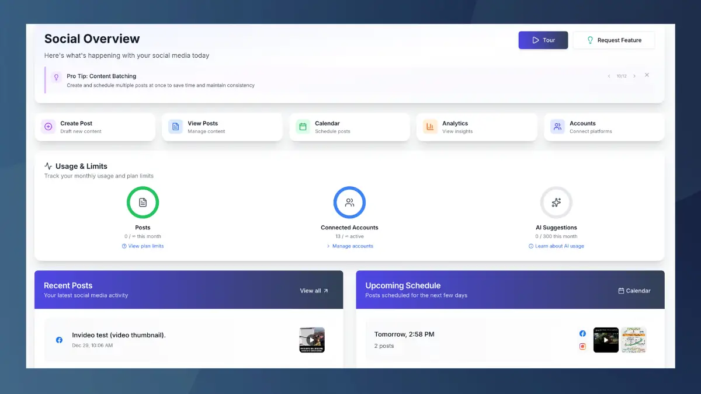701x394 pixels.
Task: Follow the Manage accounts link
Action: [x=350, y=246]
